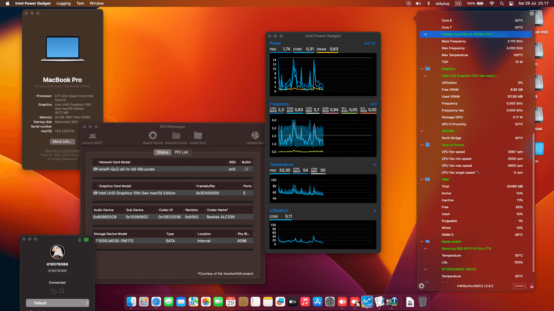Open Launchpad from the dock
The height and width of the screenshot is (311, 554).
coord(144,302)
